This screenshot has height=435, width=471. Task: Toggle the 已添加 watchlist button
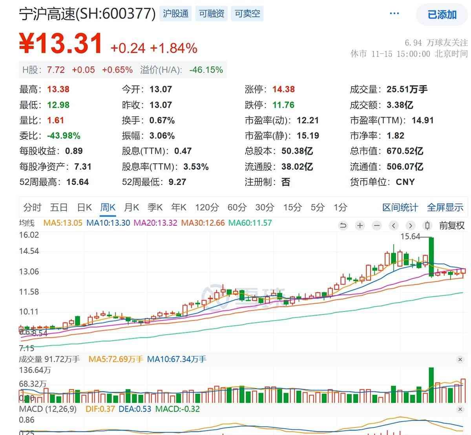442,15
